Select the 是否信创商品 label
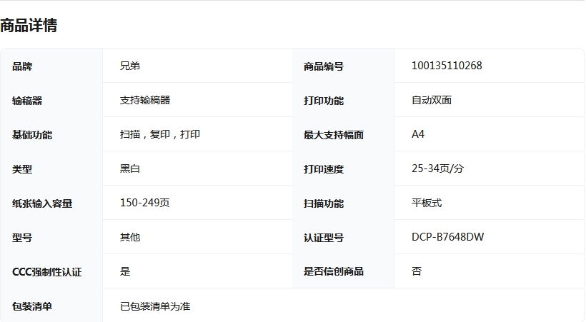 tap(334, 271)
